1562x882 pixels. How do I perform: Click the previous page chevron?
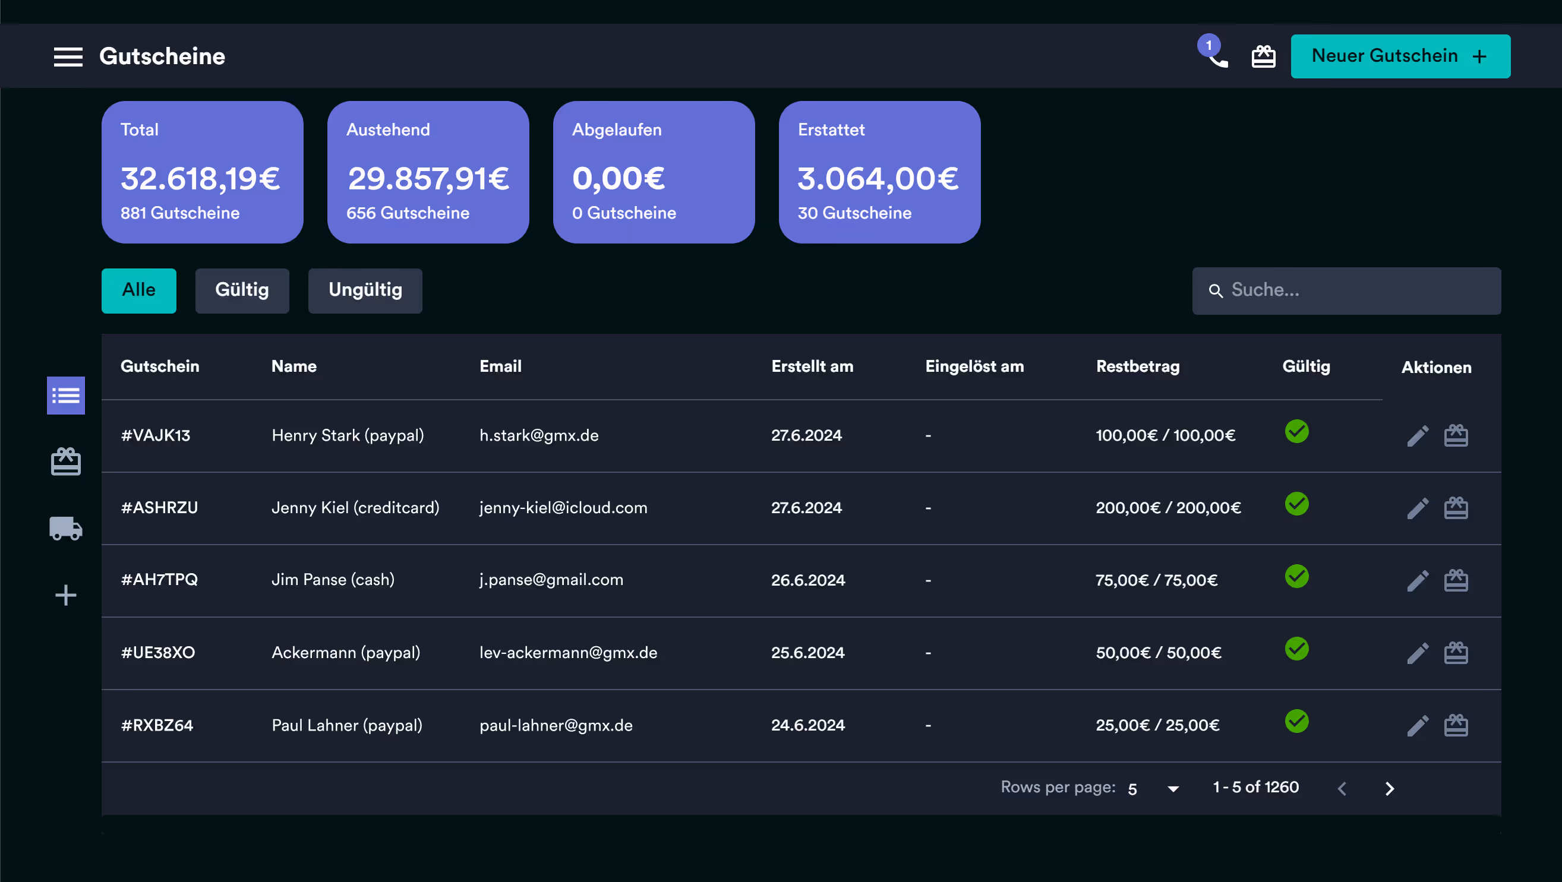(1342, 788)
